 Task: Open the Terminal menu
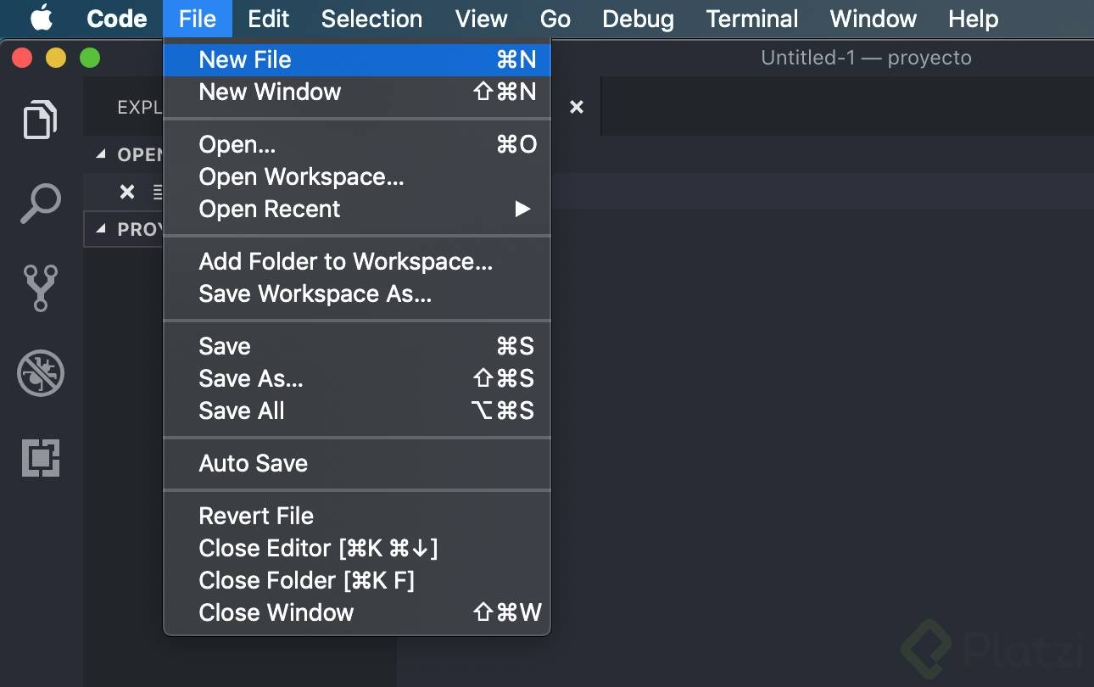pyautogui.click(x=751, y=19)
